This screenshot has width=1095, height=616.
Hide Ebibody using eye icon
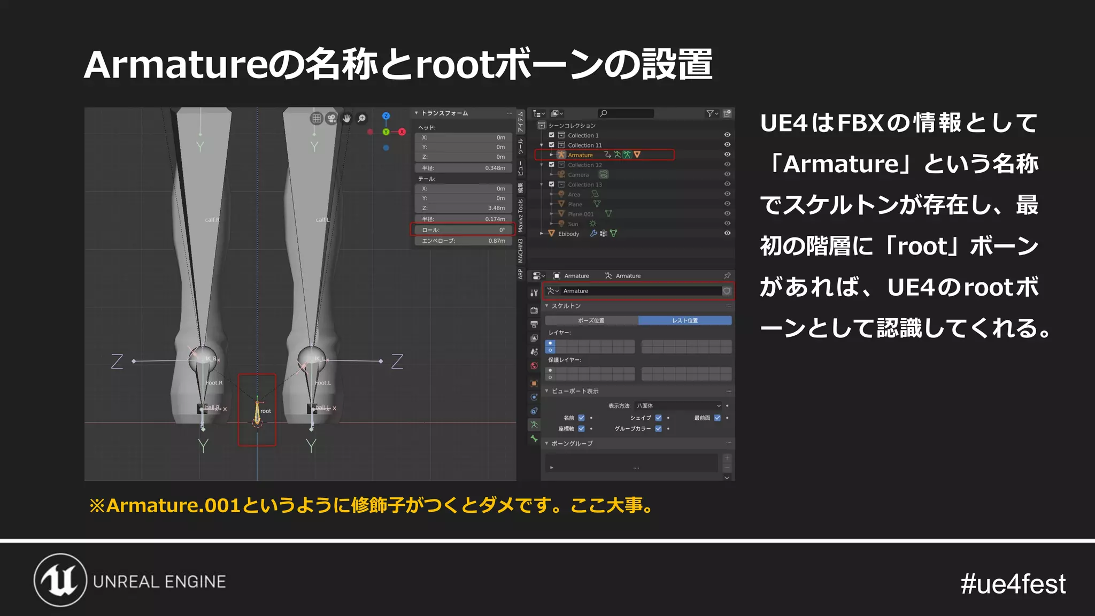coord(727,233)
